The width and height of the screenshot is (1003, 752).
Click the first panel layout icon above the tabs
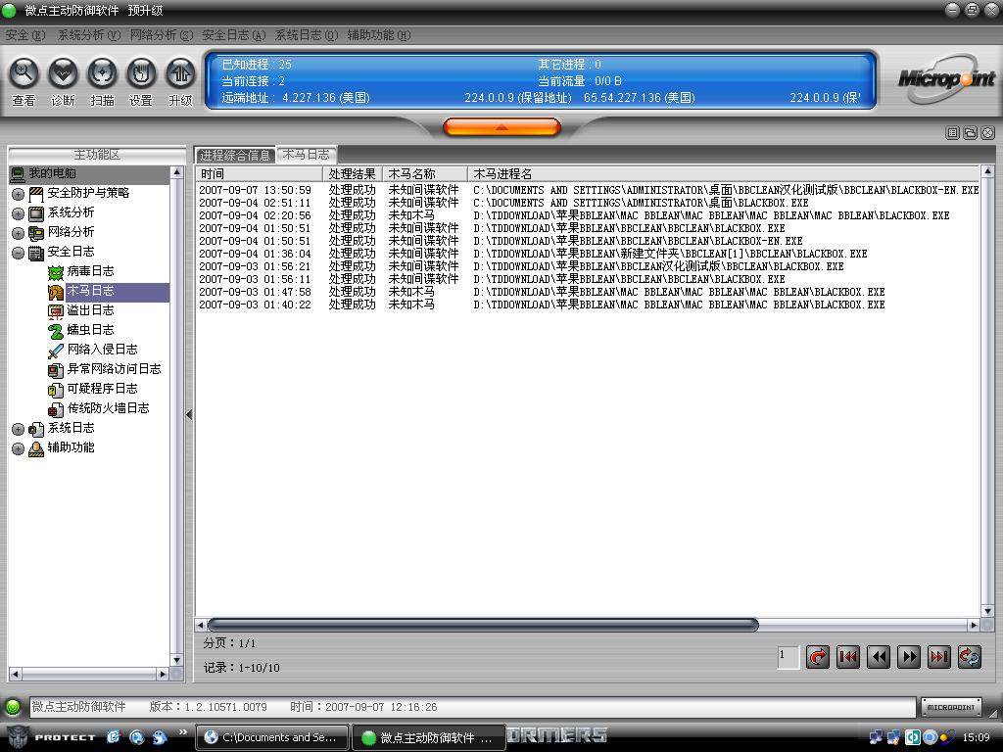click(952, 133)
